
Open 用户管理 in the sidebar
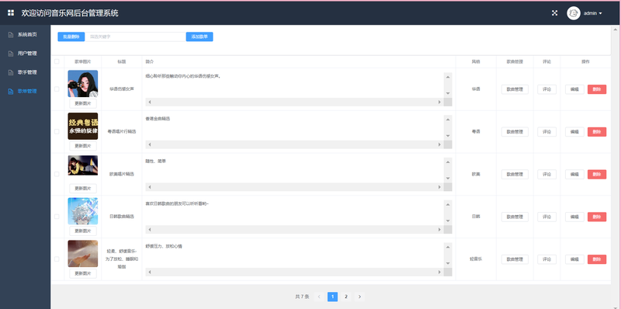26,54
